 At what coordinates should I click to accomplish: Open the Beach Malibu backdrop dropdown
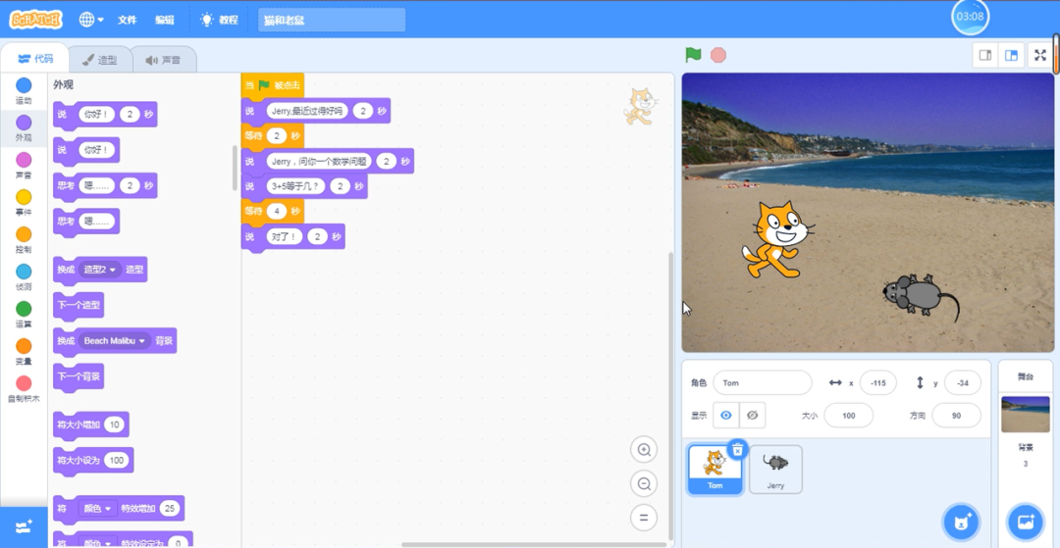[114, 341]
